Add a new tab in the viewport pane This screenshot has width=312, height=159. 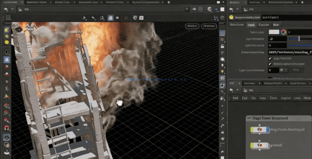169,2
